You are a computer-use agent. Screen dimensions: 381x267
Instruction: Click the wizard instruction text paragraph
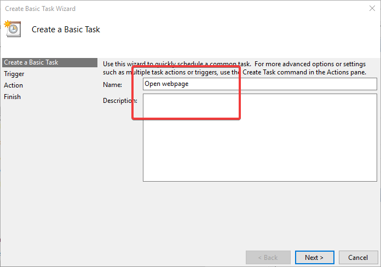[234, 68]
